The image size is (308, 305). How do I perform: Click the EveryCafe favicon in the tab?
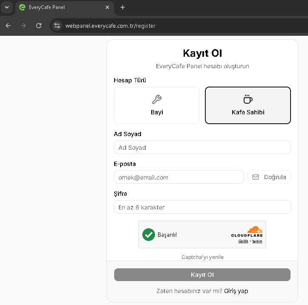[22, 7]
